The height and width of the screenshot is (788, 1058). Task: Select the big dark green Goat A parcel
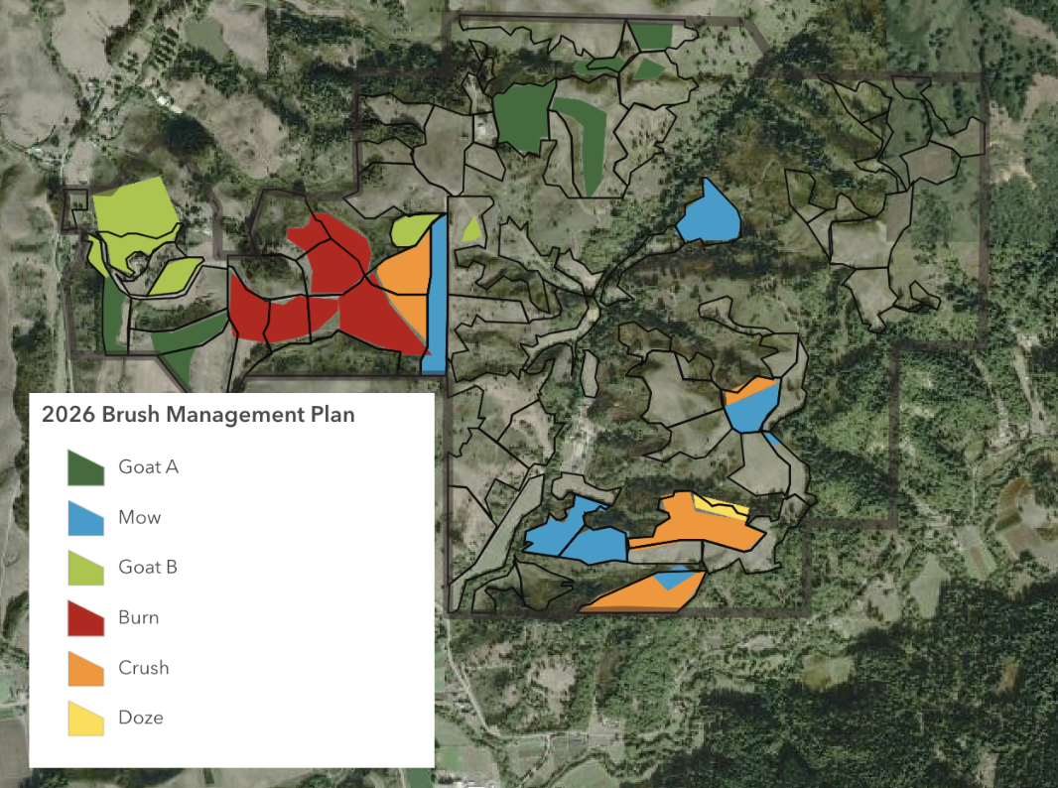pos(524,118)
